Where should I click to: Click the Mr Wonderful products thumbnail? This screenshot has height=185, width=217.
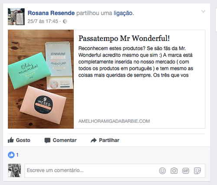tap(41, 79)
